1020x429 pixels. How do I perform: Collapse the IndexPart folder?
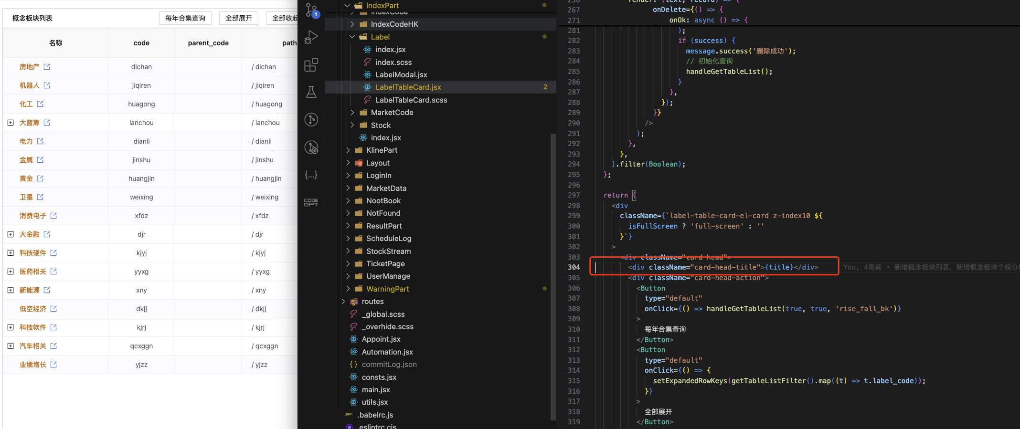click(348, 5)
